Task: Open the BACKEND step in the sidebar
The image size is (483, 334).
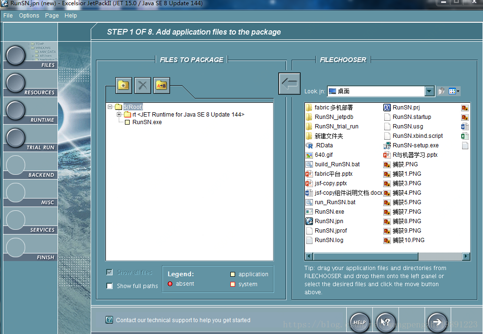Action: click(15, 165)
